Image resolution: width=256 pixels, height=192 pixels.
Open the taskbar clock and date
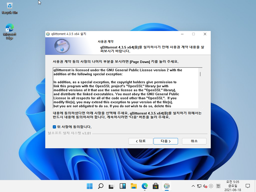[233, 186]
